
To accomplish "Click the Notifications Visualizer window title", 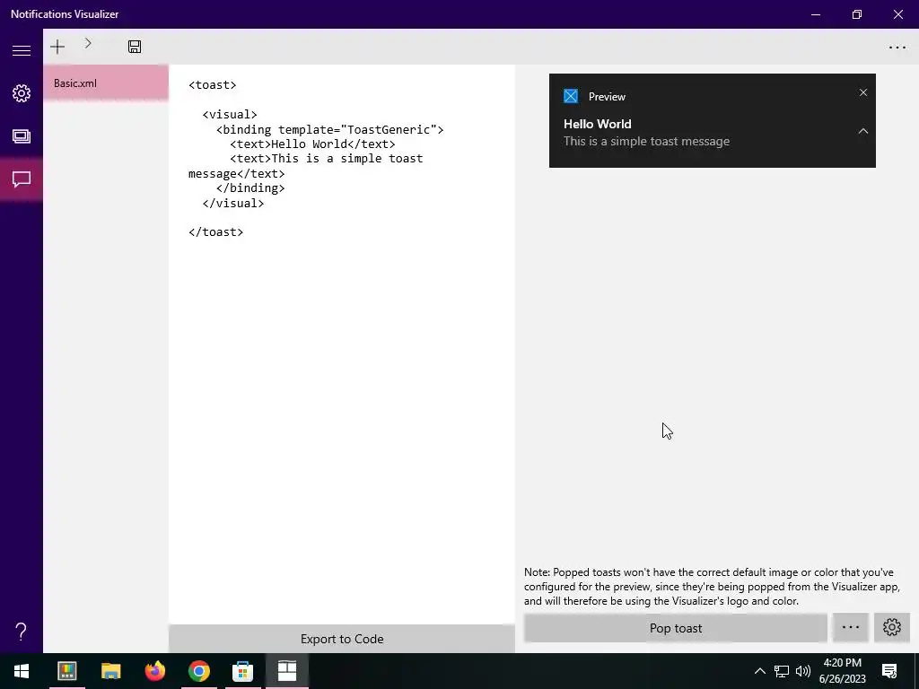I will click(x=65, y=14).
